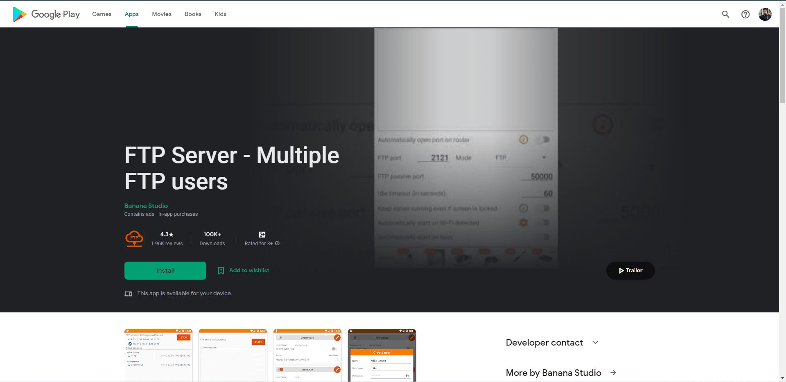Open the third screenshot showing Anonymous user
Image resolution: width=786 pixels, height=382 pixels.
point(307,355)
